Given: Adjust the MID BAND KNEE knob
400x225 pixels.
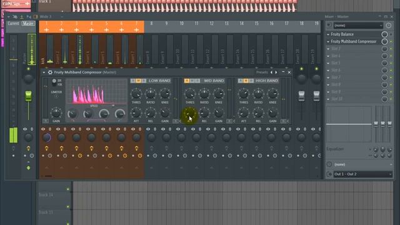Looking at the screenshot, I should point(218,94).
